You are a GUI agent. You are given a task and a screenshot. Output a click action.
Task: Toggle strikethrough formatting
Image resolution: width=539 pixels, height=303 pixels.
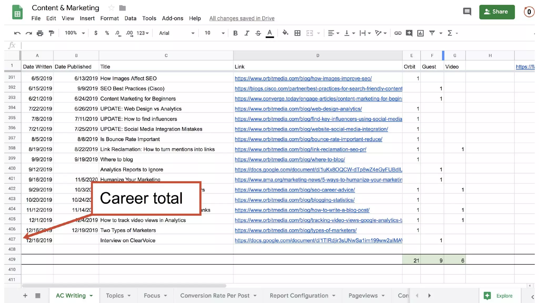258,33
